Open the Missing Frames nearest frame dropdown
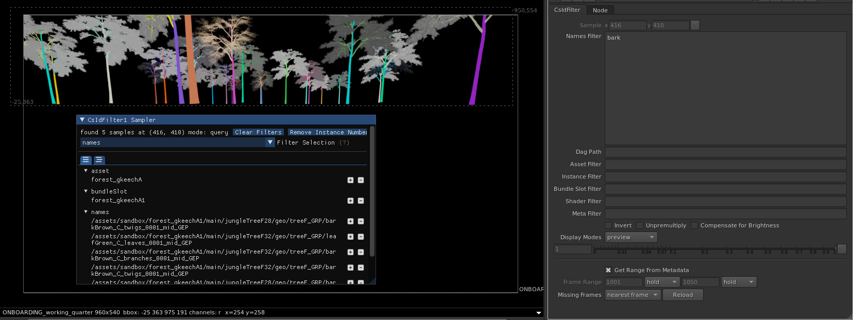This screenshot has height=320, width=853. click(x=633, y=295)
